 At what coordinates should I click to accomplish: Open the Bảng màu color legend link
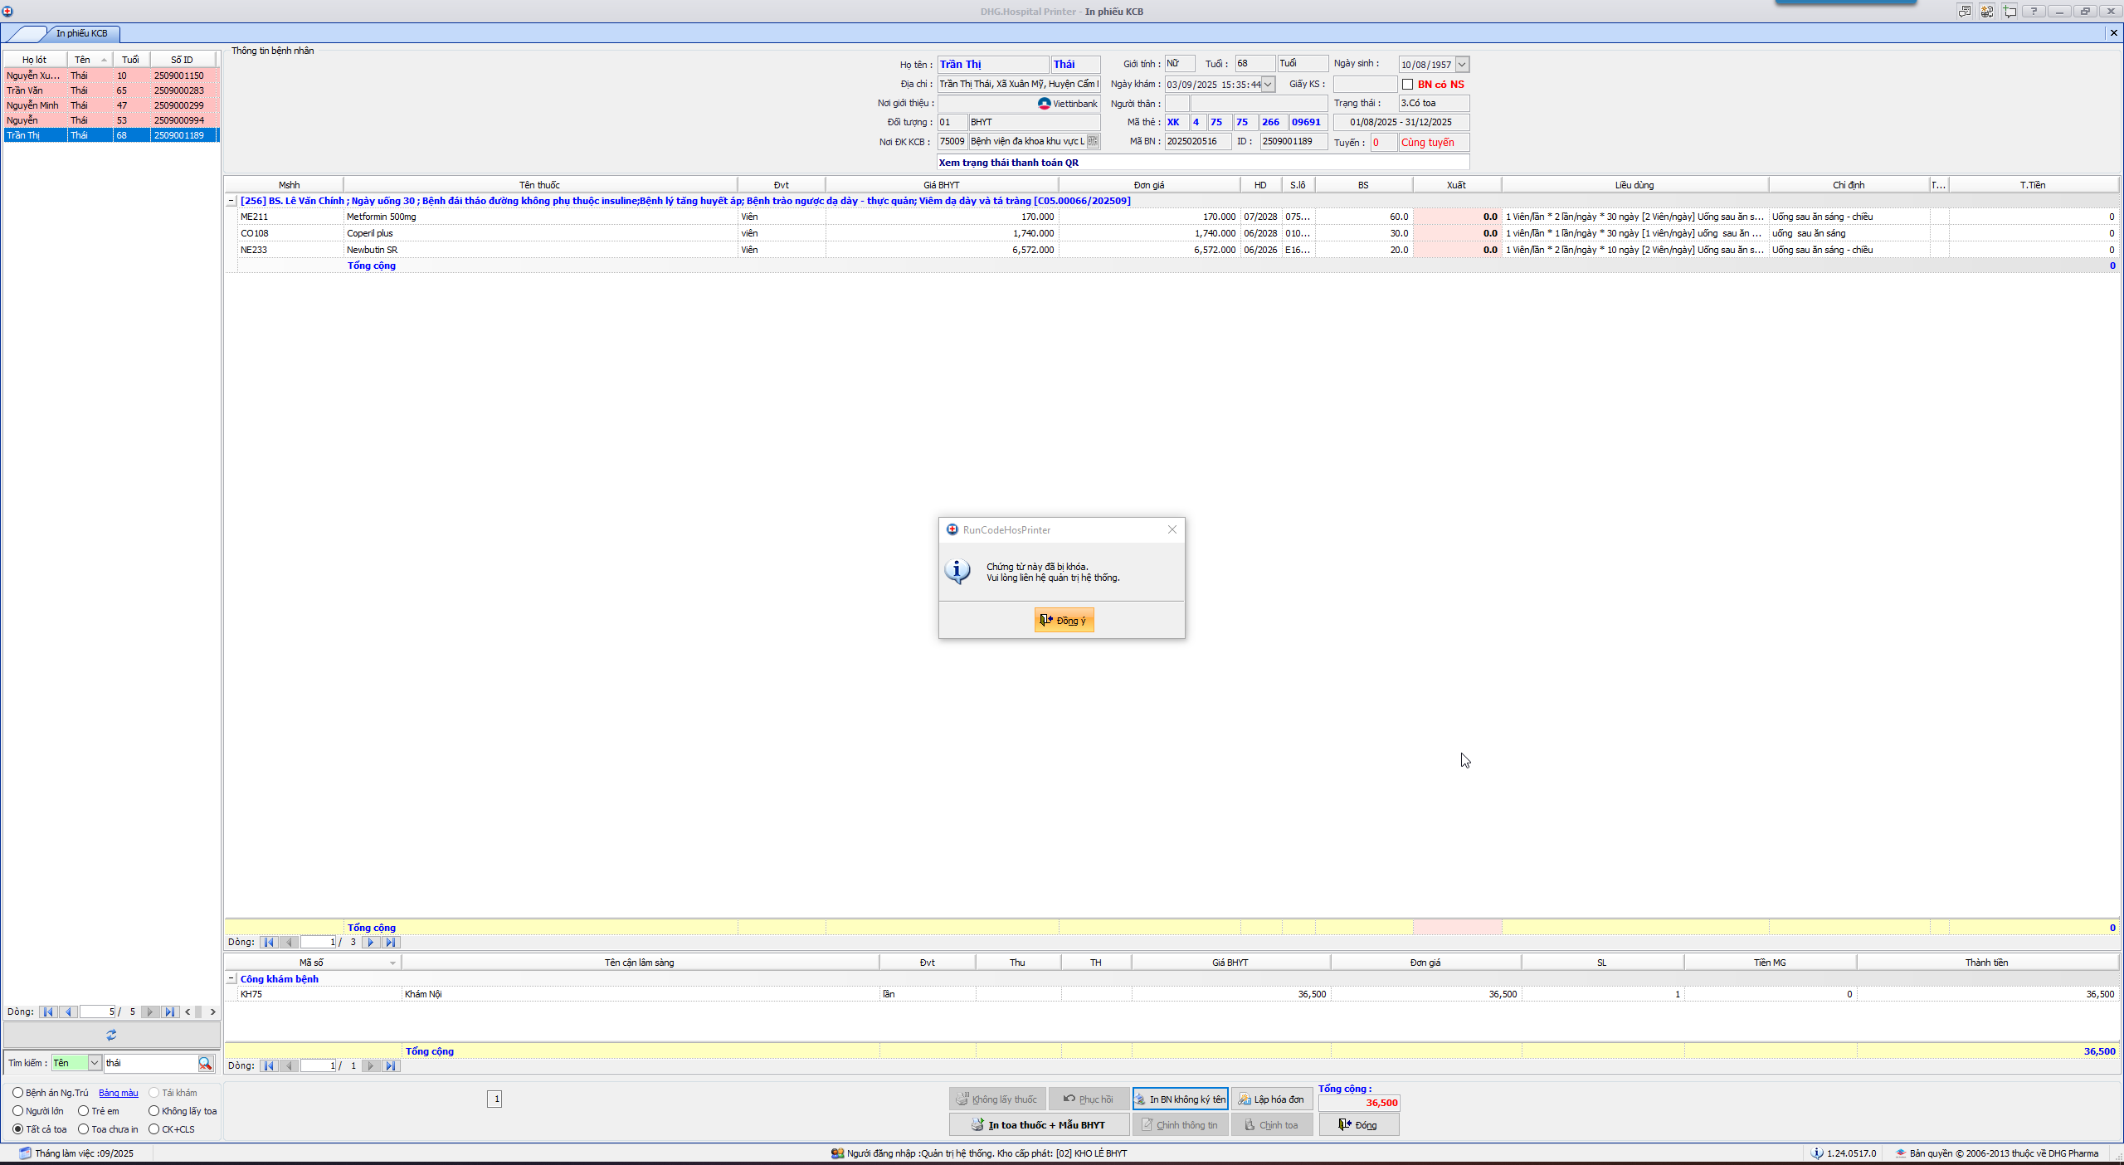coord(118,1093)
